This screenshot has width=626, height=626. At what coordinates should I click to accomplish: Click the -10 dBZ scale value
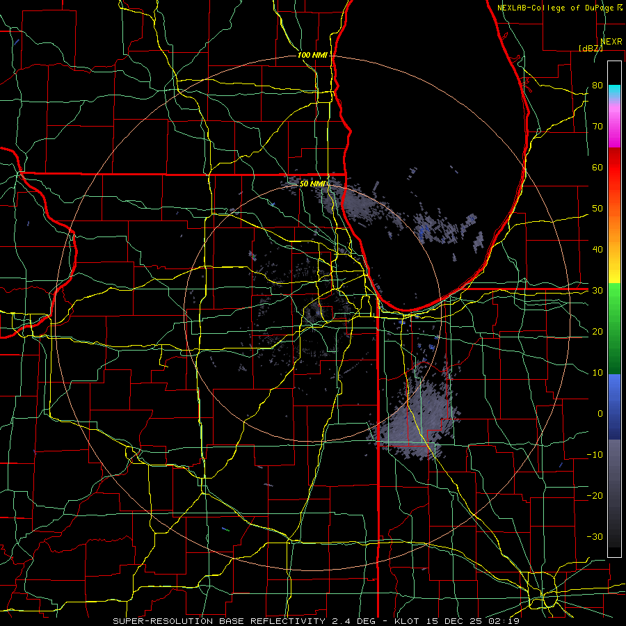[x=595, y=455]
